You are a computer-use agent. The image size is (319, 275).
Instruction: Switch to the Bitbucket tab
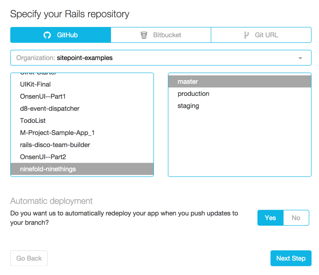(161, 35)
